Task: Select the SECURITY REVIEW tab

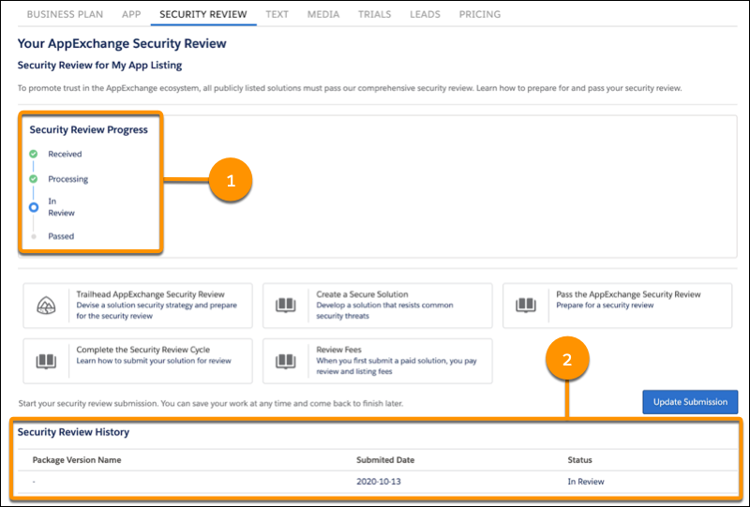Action: pos(203,14)
